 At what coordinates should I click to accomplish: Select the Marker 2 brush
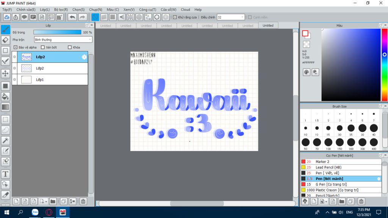(341, 162)
